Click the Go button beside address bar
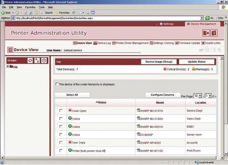Viewport: 228px width, 165px height. click(x=209, y=18)
